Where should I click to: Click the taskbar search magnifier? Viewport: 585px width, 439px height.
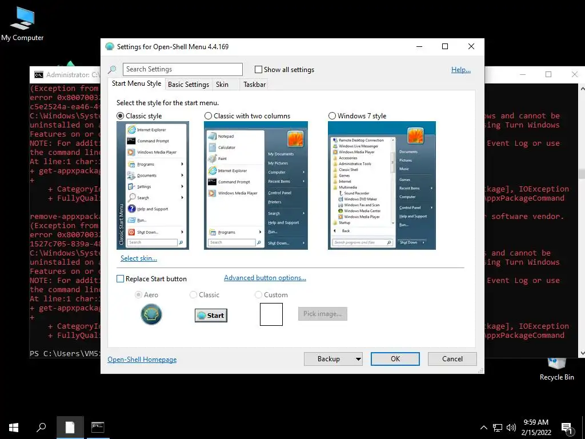coord(41,428)
